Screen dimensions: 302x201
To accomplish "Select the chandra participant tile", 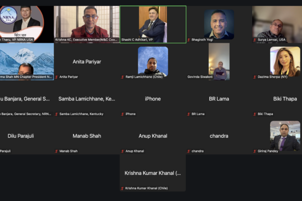I will 219,136.
